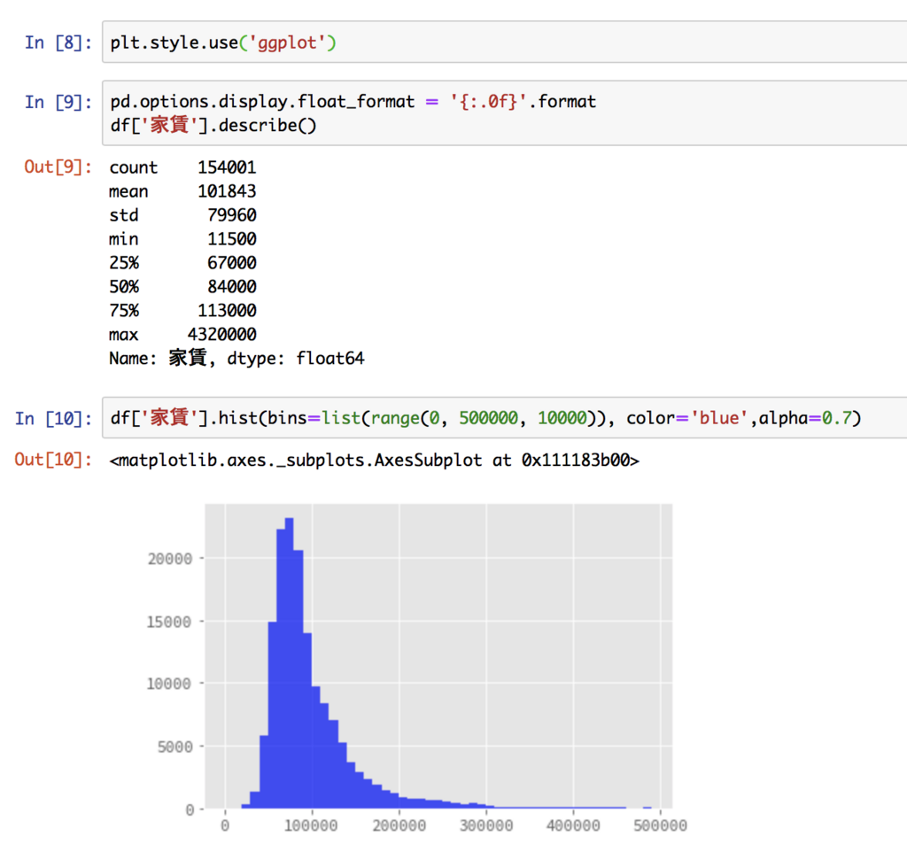
Task: Click the 300000 x-axis tick label
Action: (486, 825)
